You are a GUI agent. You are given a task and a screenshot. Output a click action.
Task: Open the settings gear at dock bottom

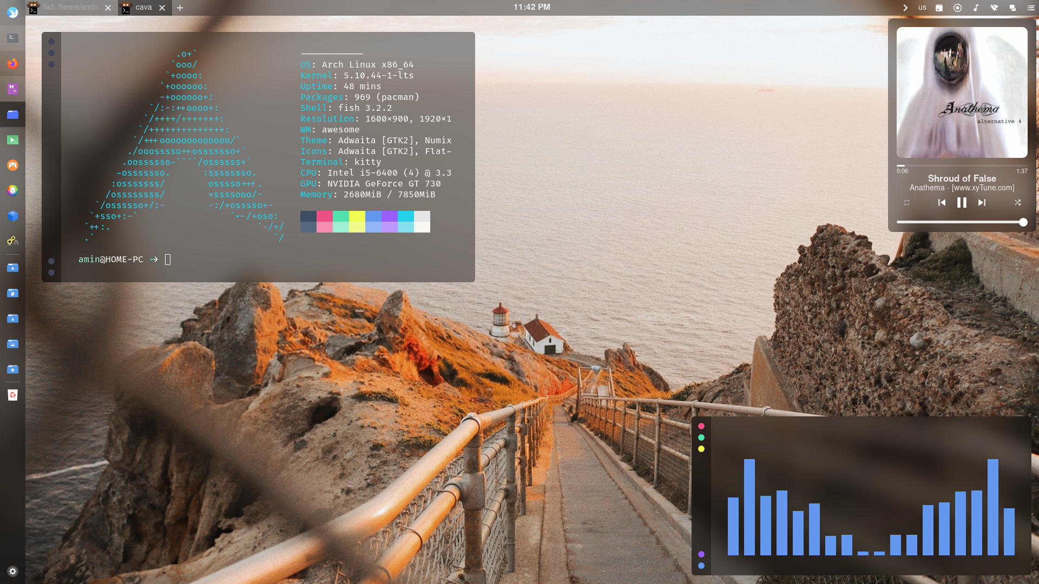[12, 571]
